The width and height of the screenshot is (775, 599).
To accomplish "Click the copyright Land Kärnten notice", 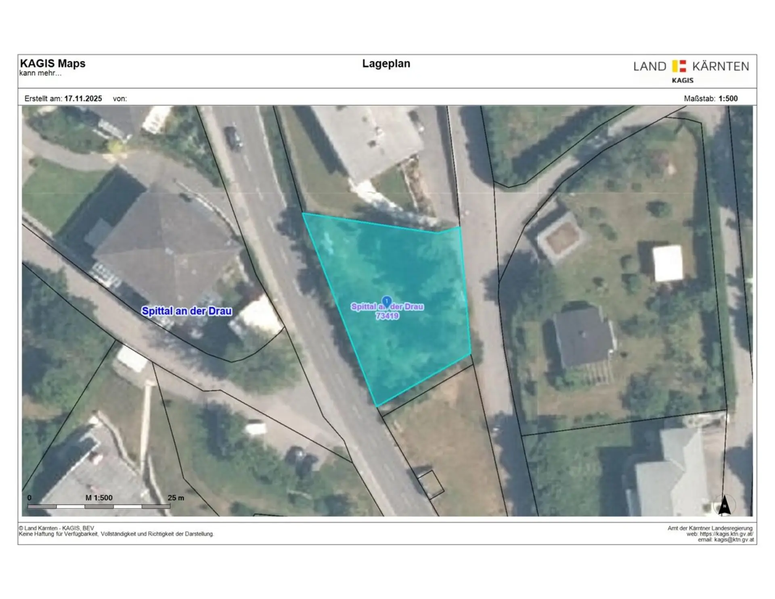I will click(57, 528).
